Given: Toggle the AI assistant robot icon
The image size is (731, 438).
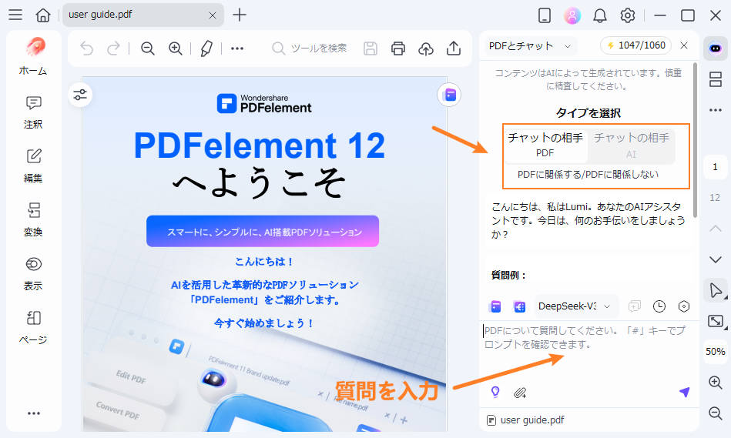Looking at the screenshot, I should [x=715, y=48].
